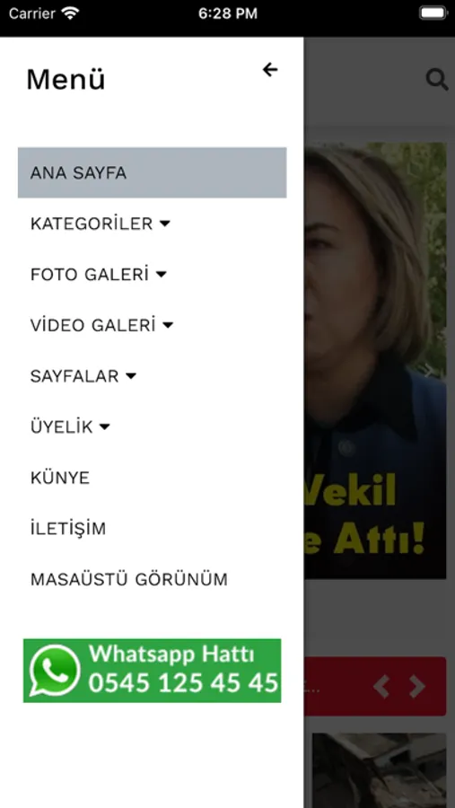The width and height of the screenshot is (455, 808).
Task: Expand the KATEGORİLER dropdown arrow
Action: [164, 224]
